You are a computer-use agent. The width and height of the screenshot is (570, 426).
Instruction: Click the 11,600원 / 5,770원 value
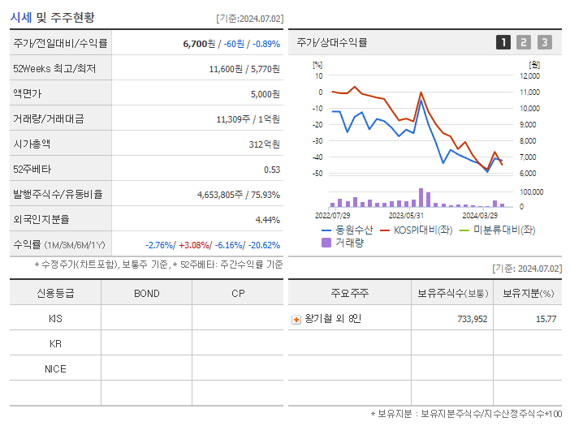(x=244, y=69)
